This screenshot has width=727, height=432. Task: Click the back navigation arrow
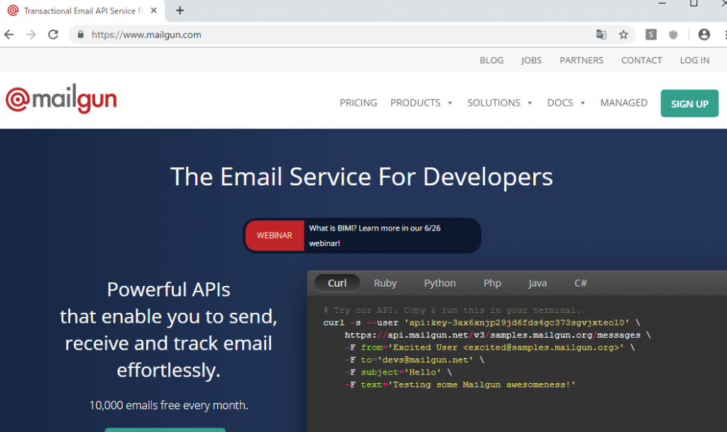(x=9, y=33)
